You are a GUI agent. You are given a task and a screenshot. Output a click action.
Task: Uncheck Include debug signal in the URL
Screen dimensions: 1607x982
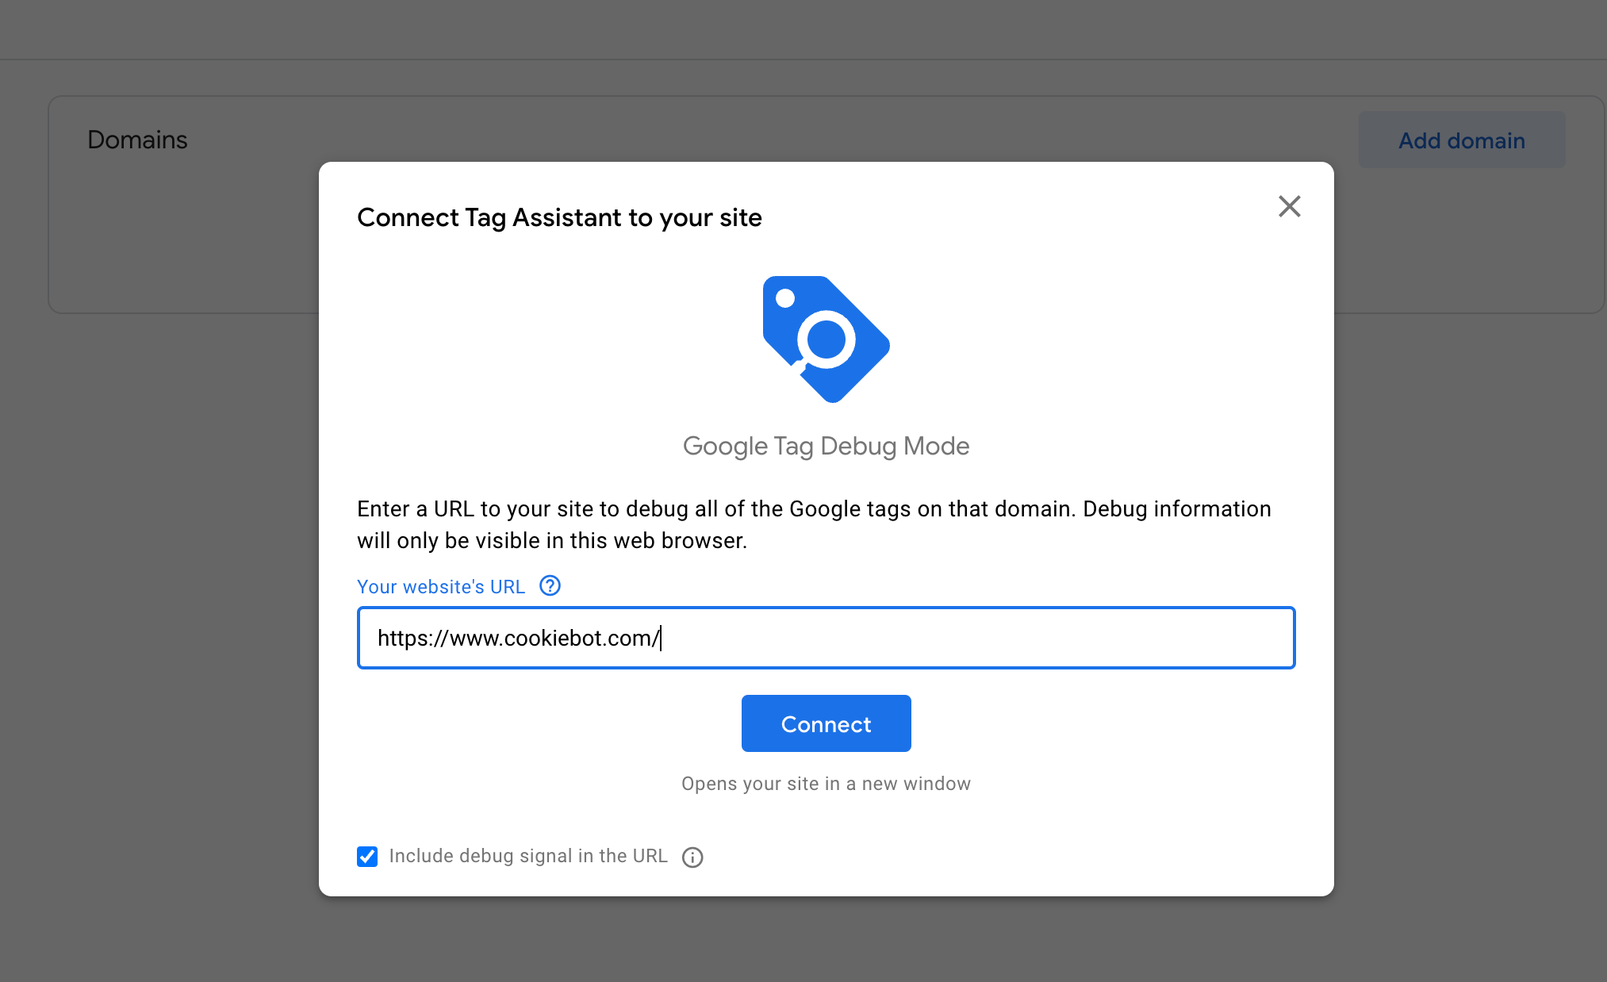[367, 857]
